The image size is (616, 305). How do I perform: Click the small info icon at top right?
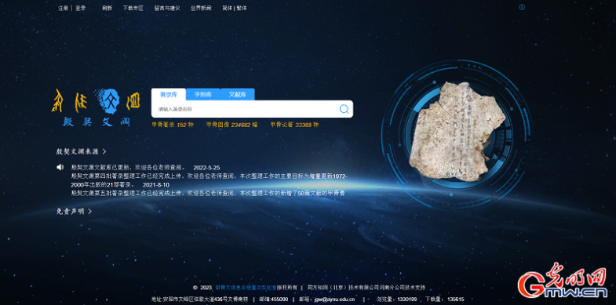(522, 7)
